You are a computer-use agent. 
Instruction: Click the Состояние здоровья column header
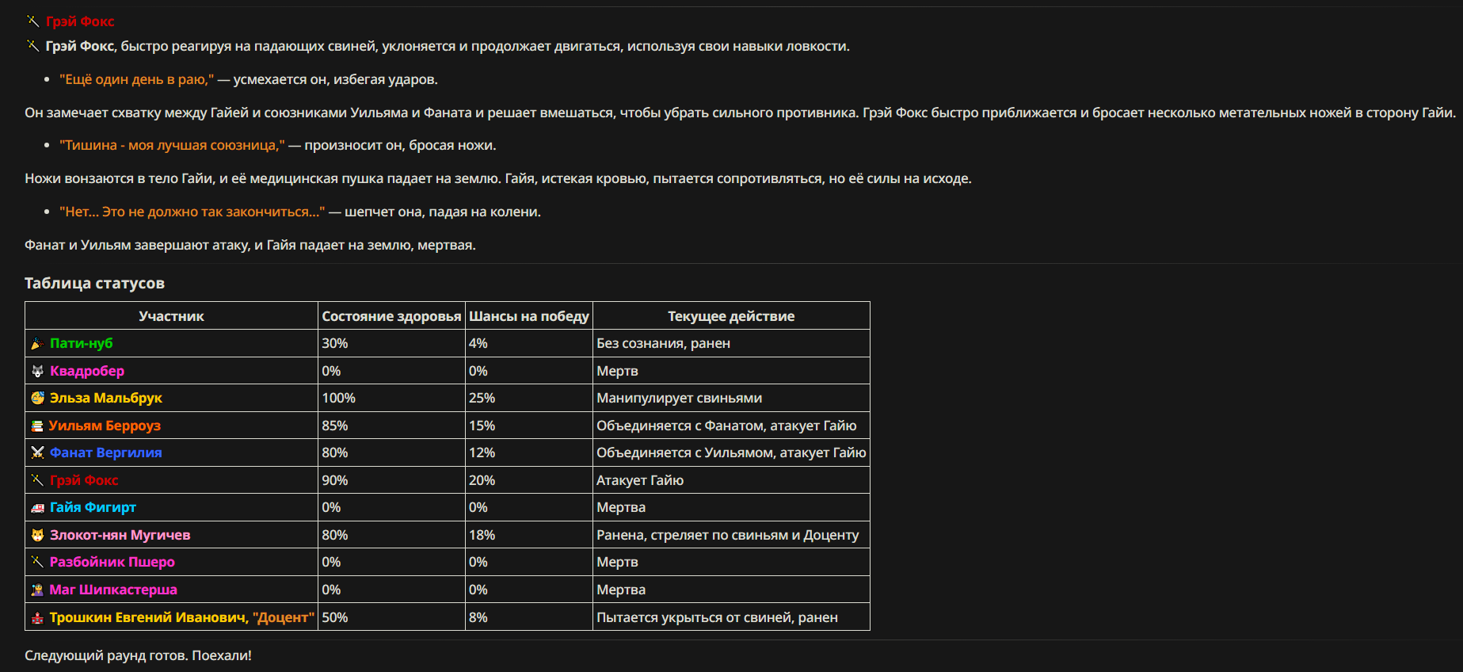click(391, 316)
